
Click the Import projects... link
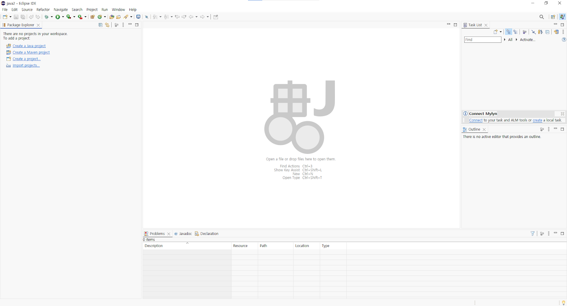point(26,65)
